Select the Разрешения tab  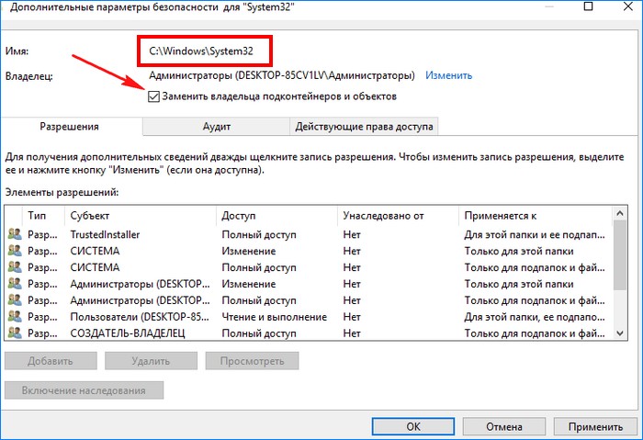point(71,126)
